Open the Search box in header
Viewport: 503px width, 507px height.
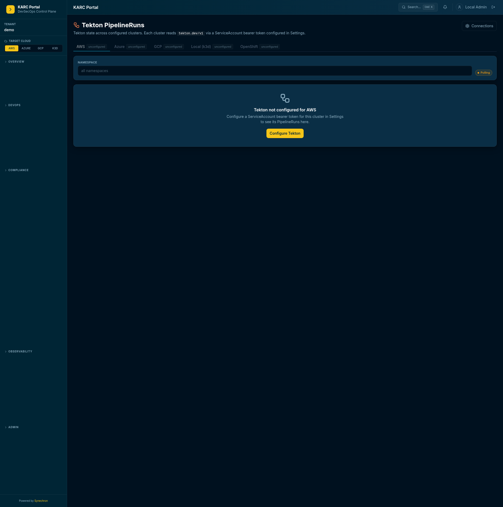pyautogui.click(x=418, y=7)
